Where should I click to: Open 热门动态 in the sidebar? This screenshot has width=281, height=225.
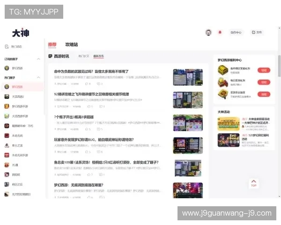[x=13, y=47]
